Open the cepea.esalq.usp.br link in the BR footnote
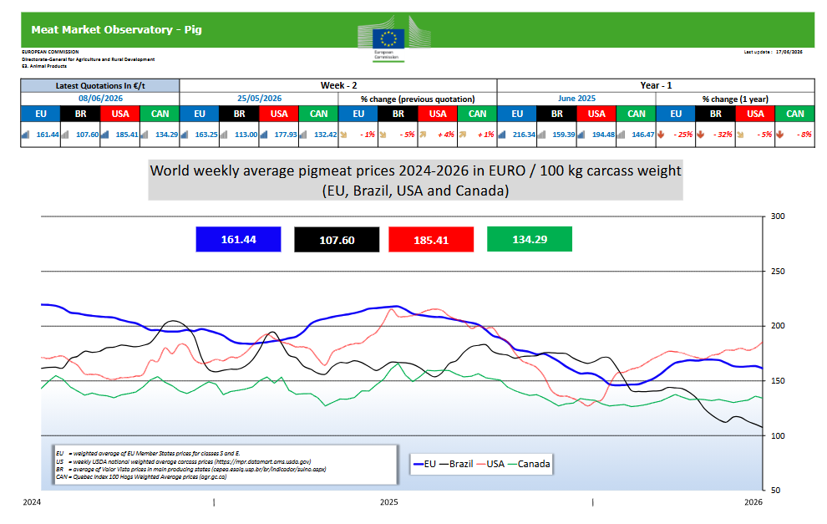Viewport: 827px width, 524px height. point(268,469)
